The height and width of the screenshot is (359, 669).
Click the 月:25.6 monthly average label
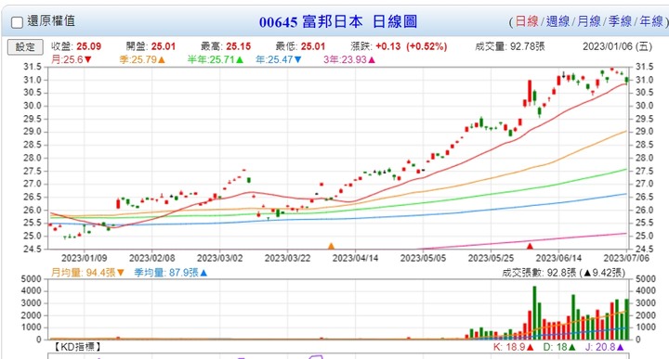[72, 59]
